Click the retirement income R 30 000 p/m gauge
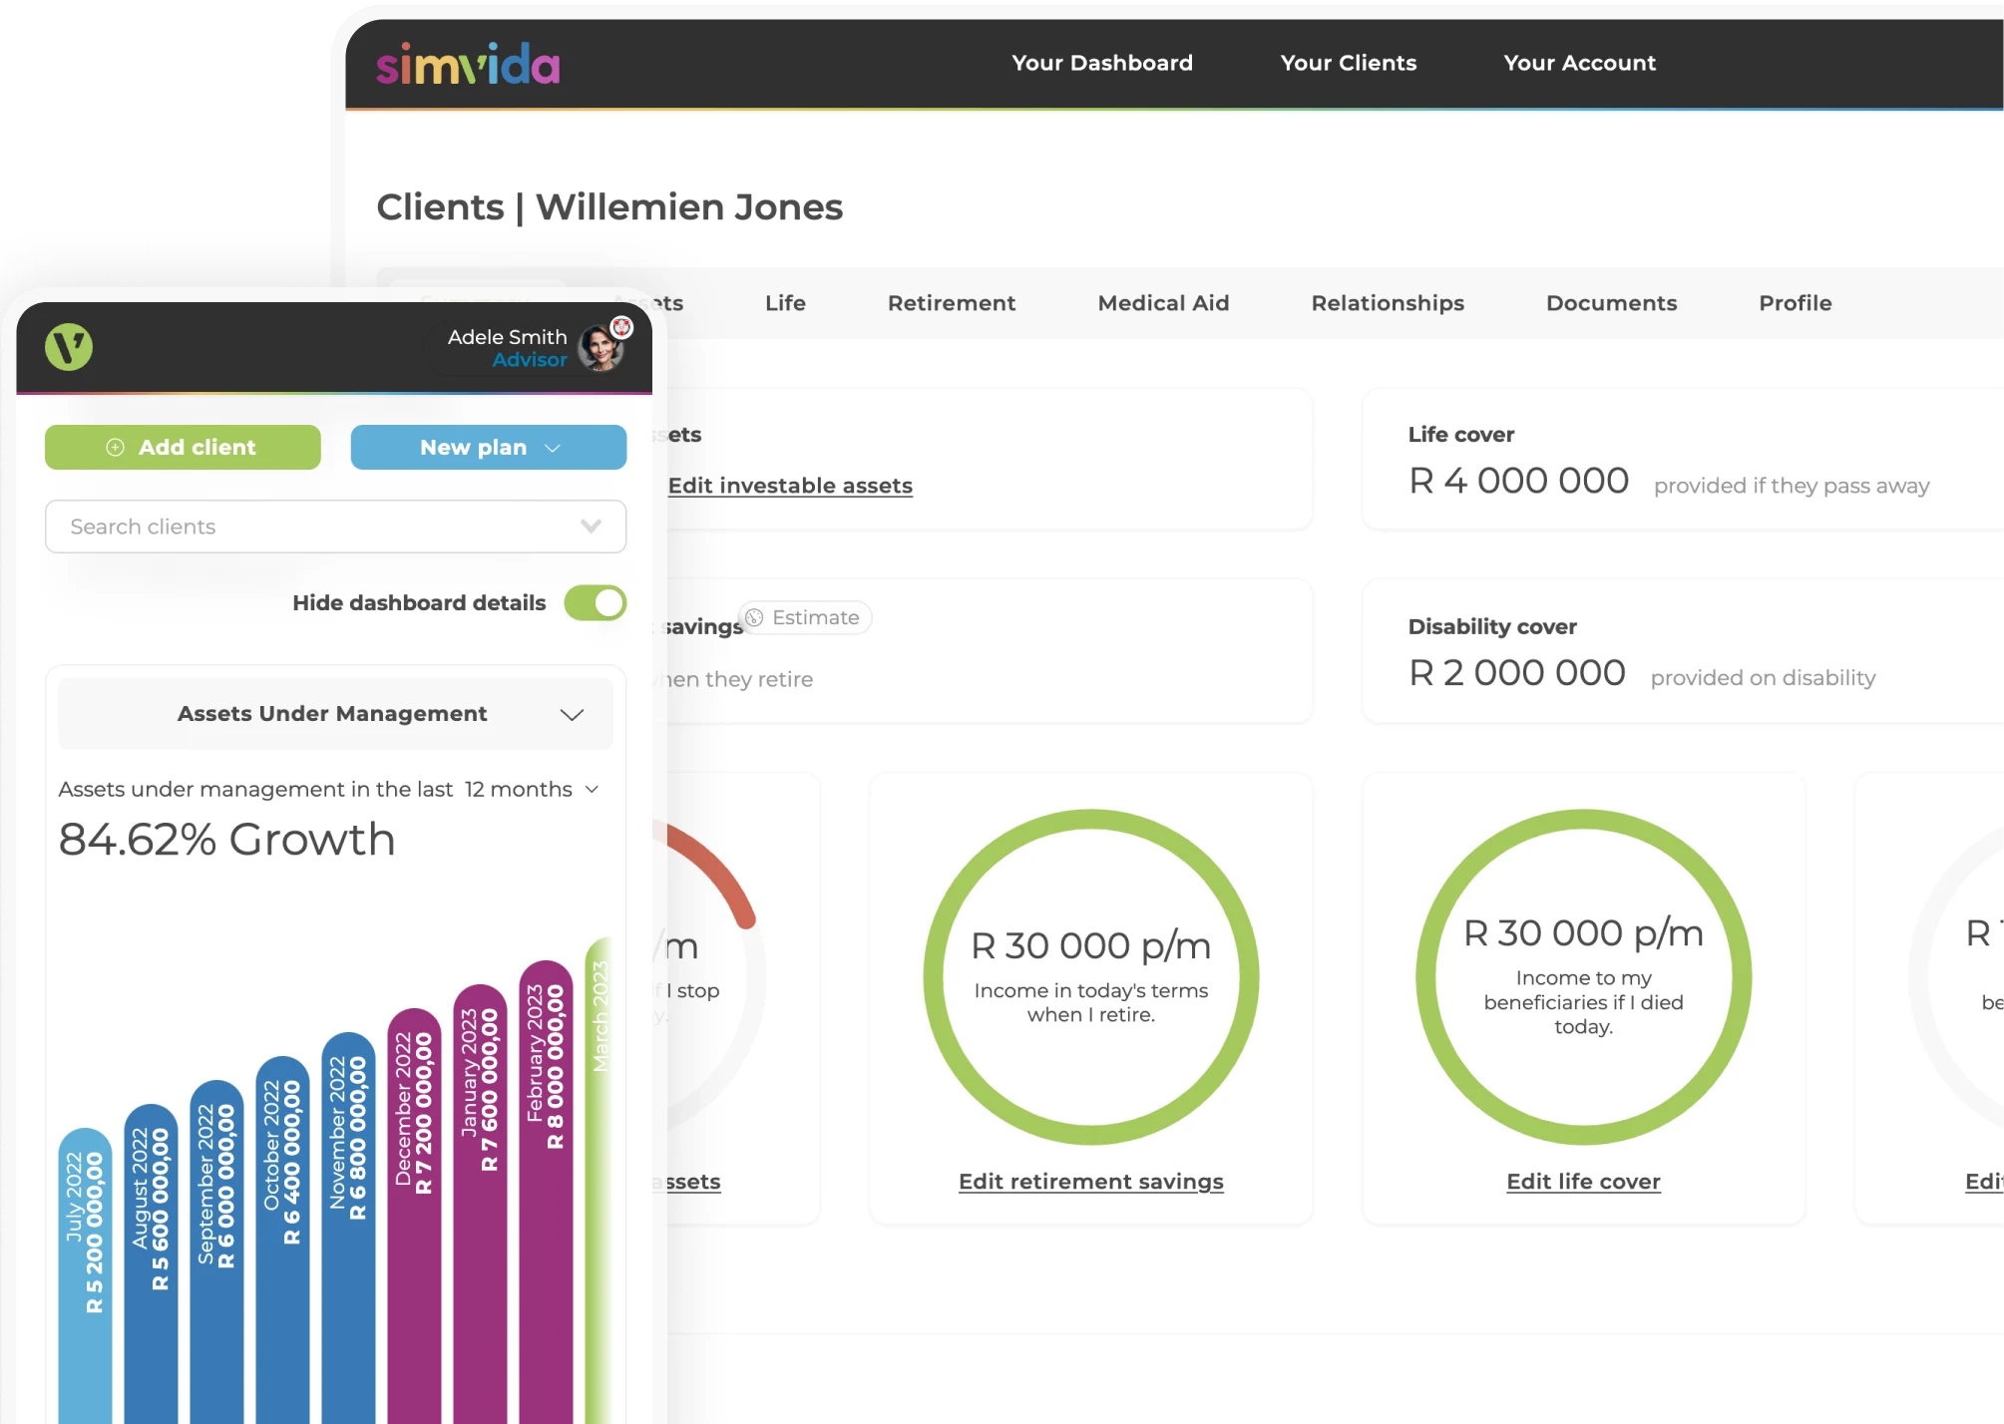Screen dimensions: 2004x1424 click(1091, 977)
